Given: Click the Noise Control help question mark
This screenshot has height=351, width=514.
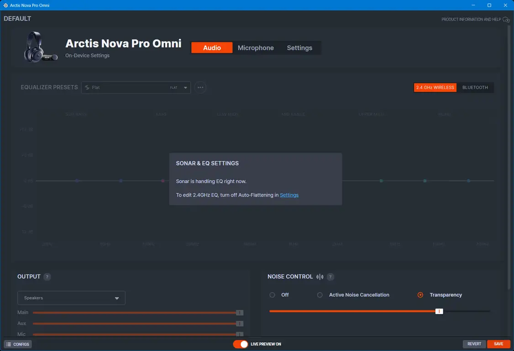Looking at the screenshot, I should [330, 277].
